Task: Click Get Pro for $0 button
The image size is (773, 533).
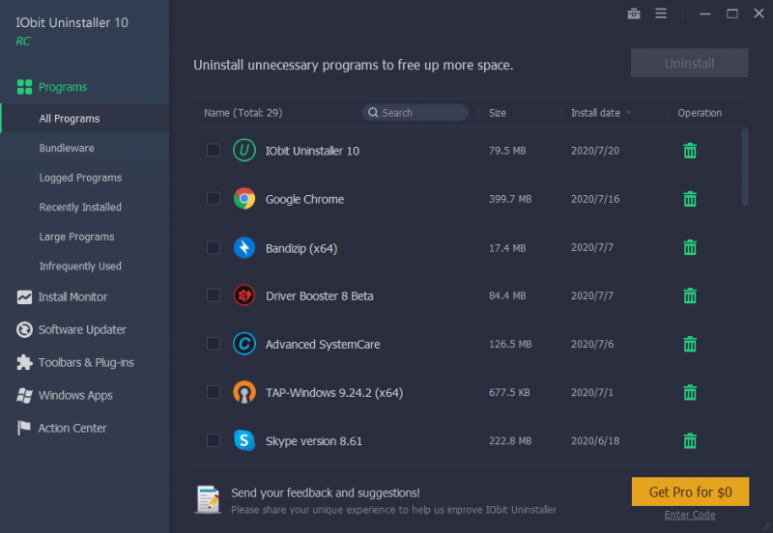Action: coord(690,491)
